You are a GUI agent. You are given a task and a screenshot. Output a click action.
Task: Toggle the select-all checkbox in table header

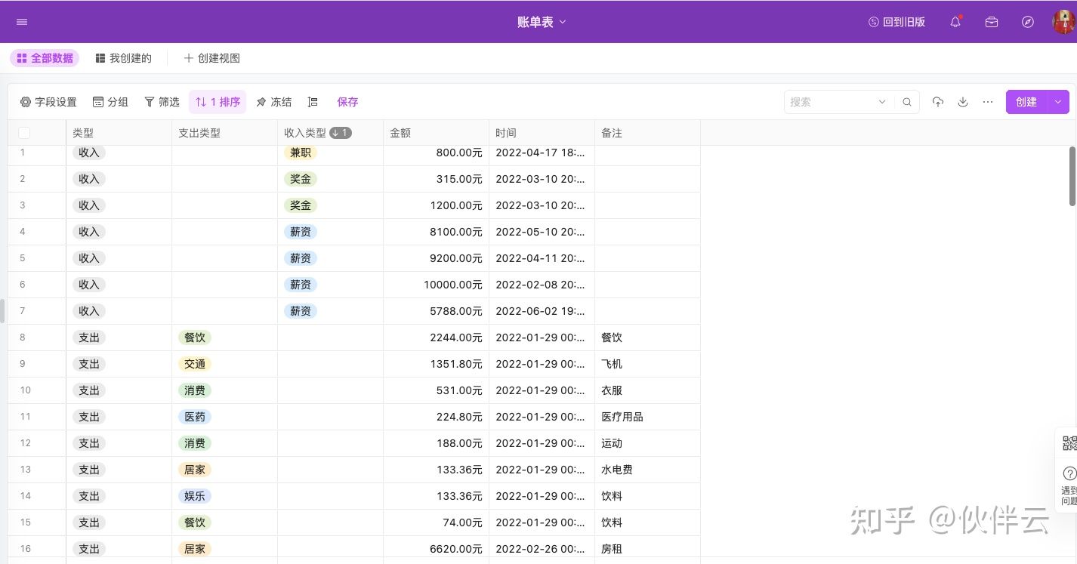[24, 133]
